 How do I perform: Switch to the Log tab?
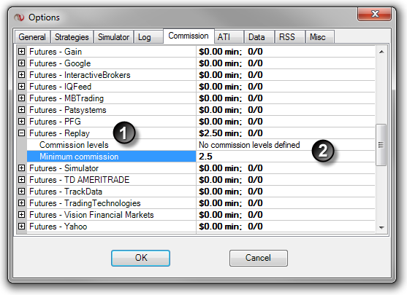click(x=148, y=37)
